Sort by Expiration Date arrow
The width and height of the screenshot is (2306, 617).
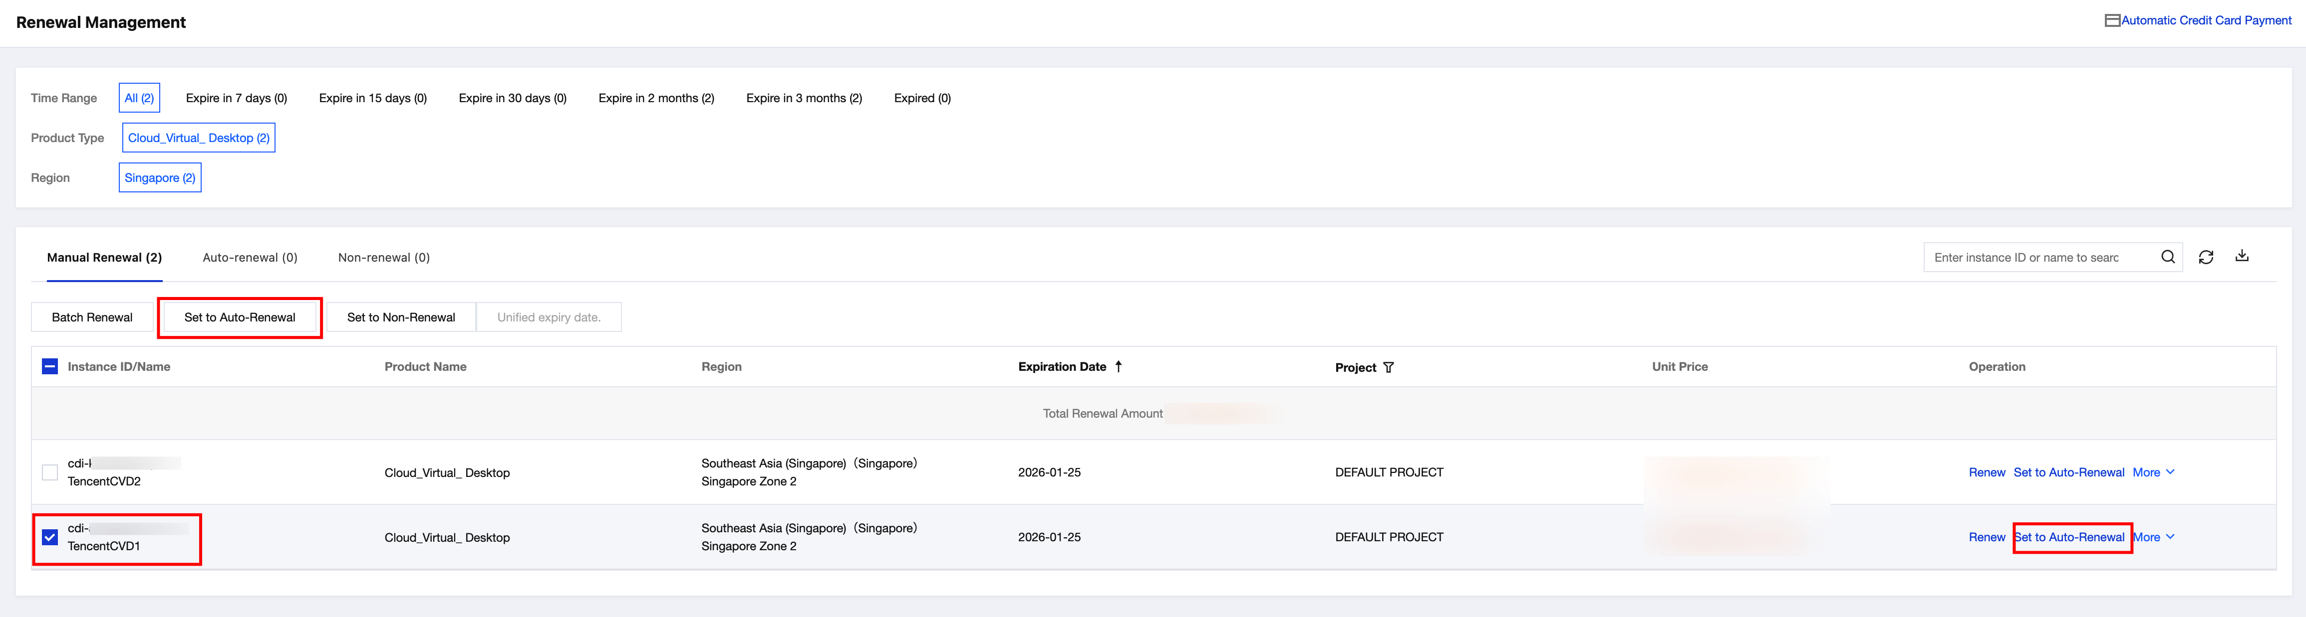coord(1118,367)
